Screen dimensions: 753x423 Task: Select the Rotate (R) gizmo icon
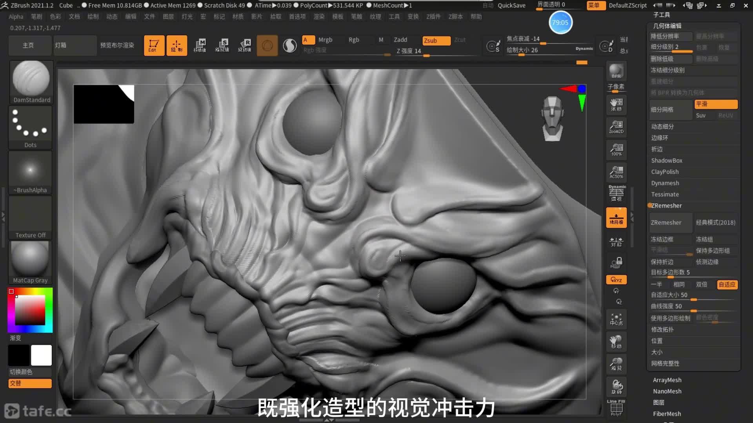(x=245, y=45)
